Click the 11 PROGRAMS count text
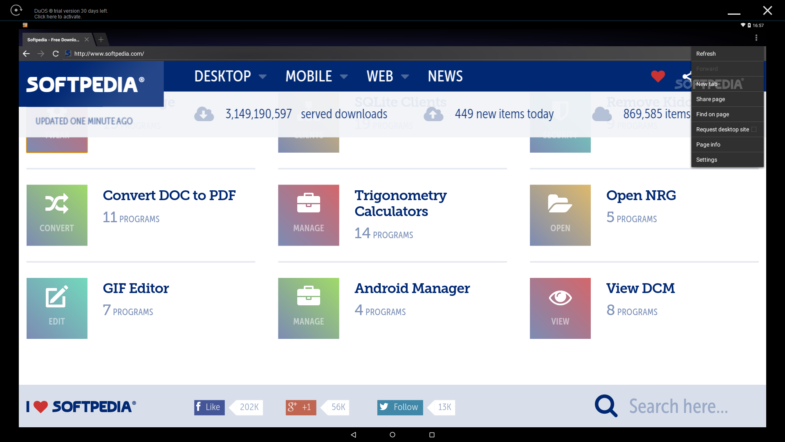Viewport: 785px width, 442px height. 131,217
